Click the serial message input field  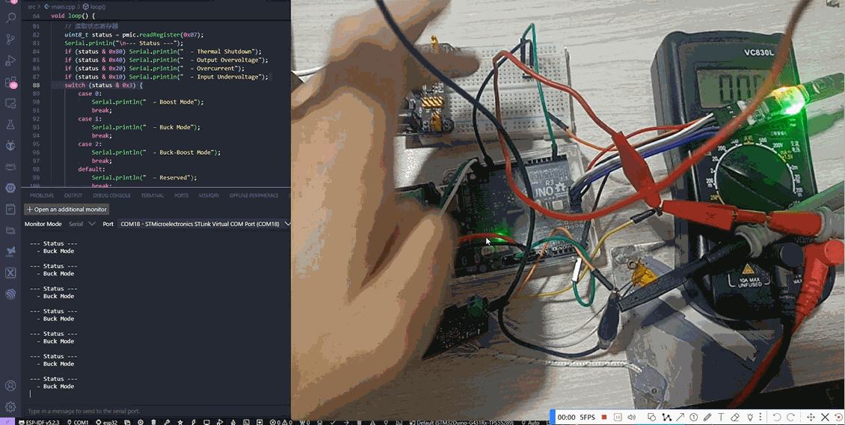pyautogui.click(x=150, y=411)
